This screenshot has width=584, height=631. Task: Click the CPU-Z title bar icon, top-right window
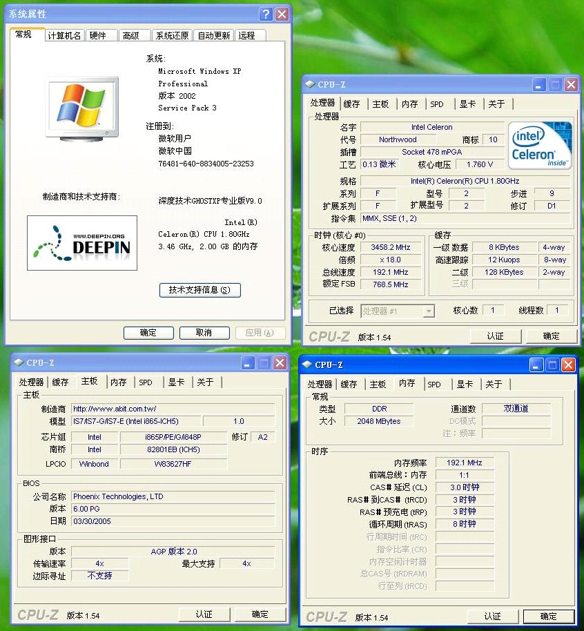(309, 84)
